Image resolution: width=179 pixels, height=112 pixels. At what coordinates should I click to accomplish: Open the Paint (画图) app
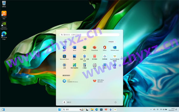[x=115, y=66]
